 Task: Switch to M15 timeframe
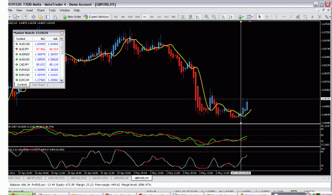point(130,16)
